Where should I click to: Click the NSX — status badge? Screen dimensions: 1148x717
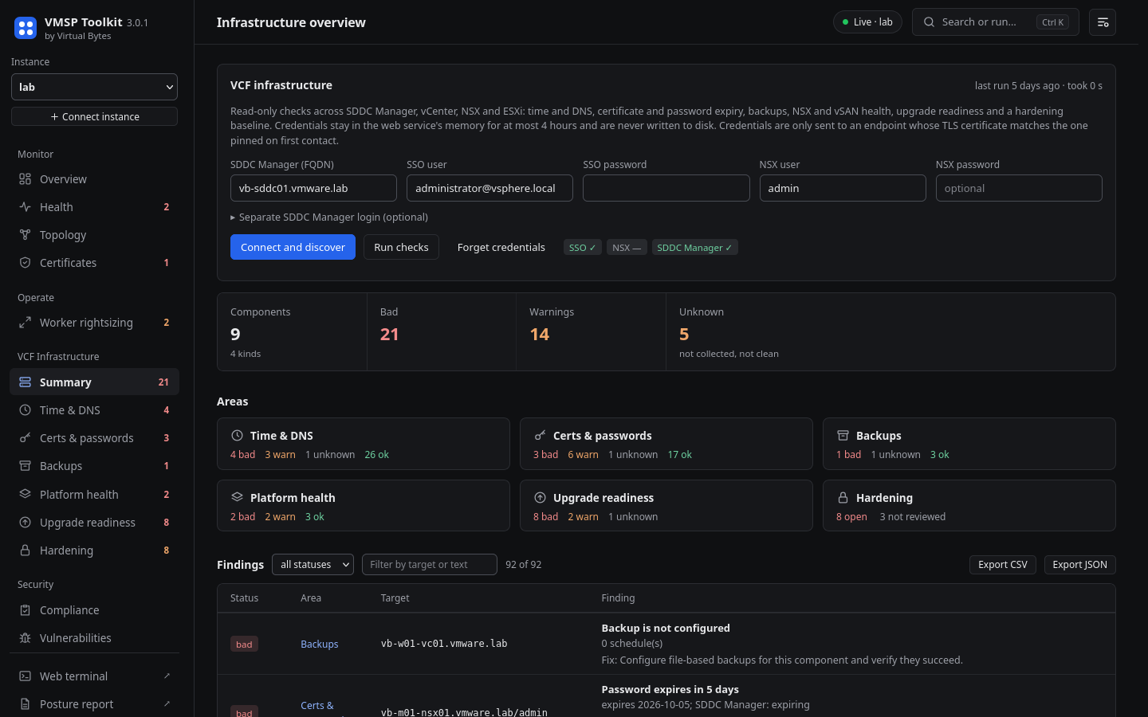[627, 248]
